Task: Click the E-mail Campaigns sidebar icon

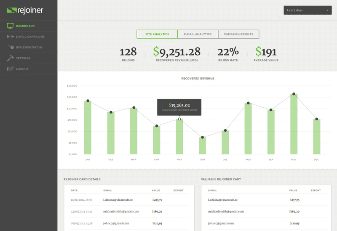Action: (x=11, y=37)
